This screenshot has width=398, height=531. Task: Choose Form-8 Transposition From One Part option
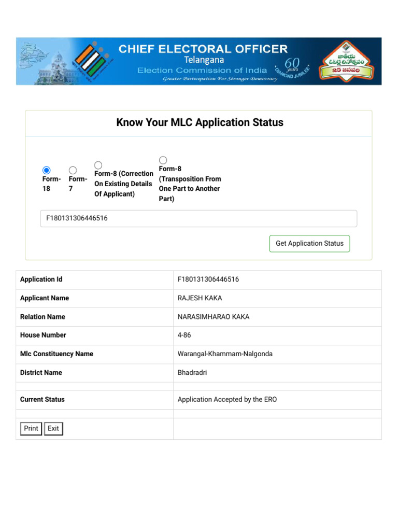tap(163, 160)
